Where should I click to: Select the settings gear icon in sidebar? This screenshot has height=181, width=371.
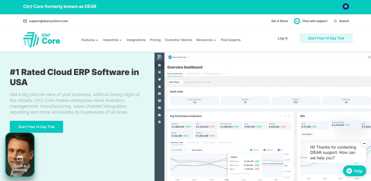(x=159, y=122)
